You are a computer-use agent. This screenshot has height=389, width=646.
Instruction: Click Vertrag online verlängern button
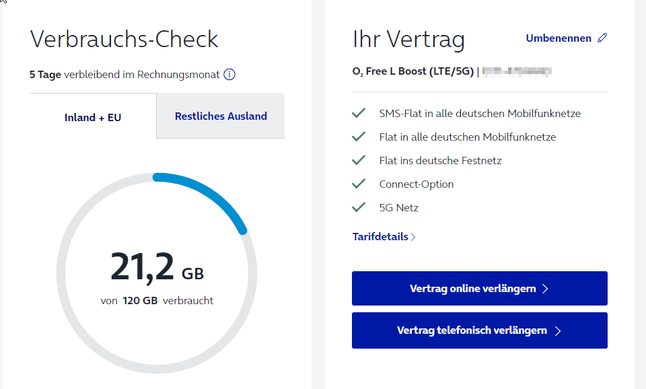(480, 289)
